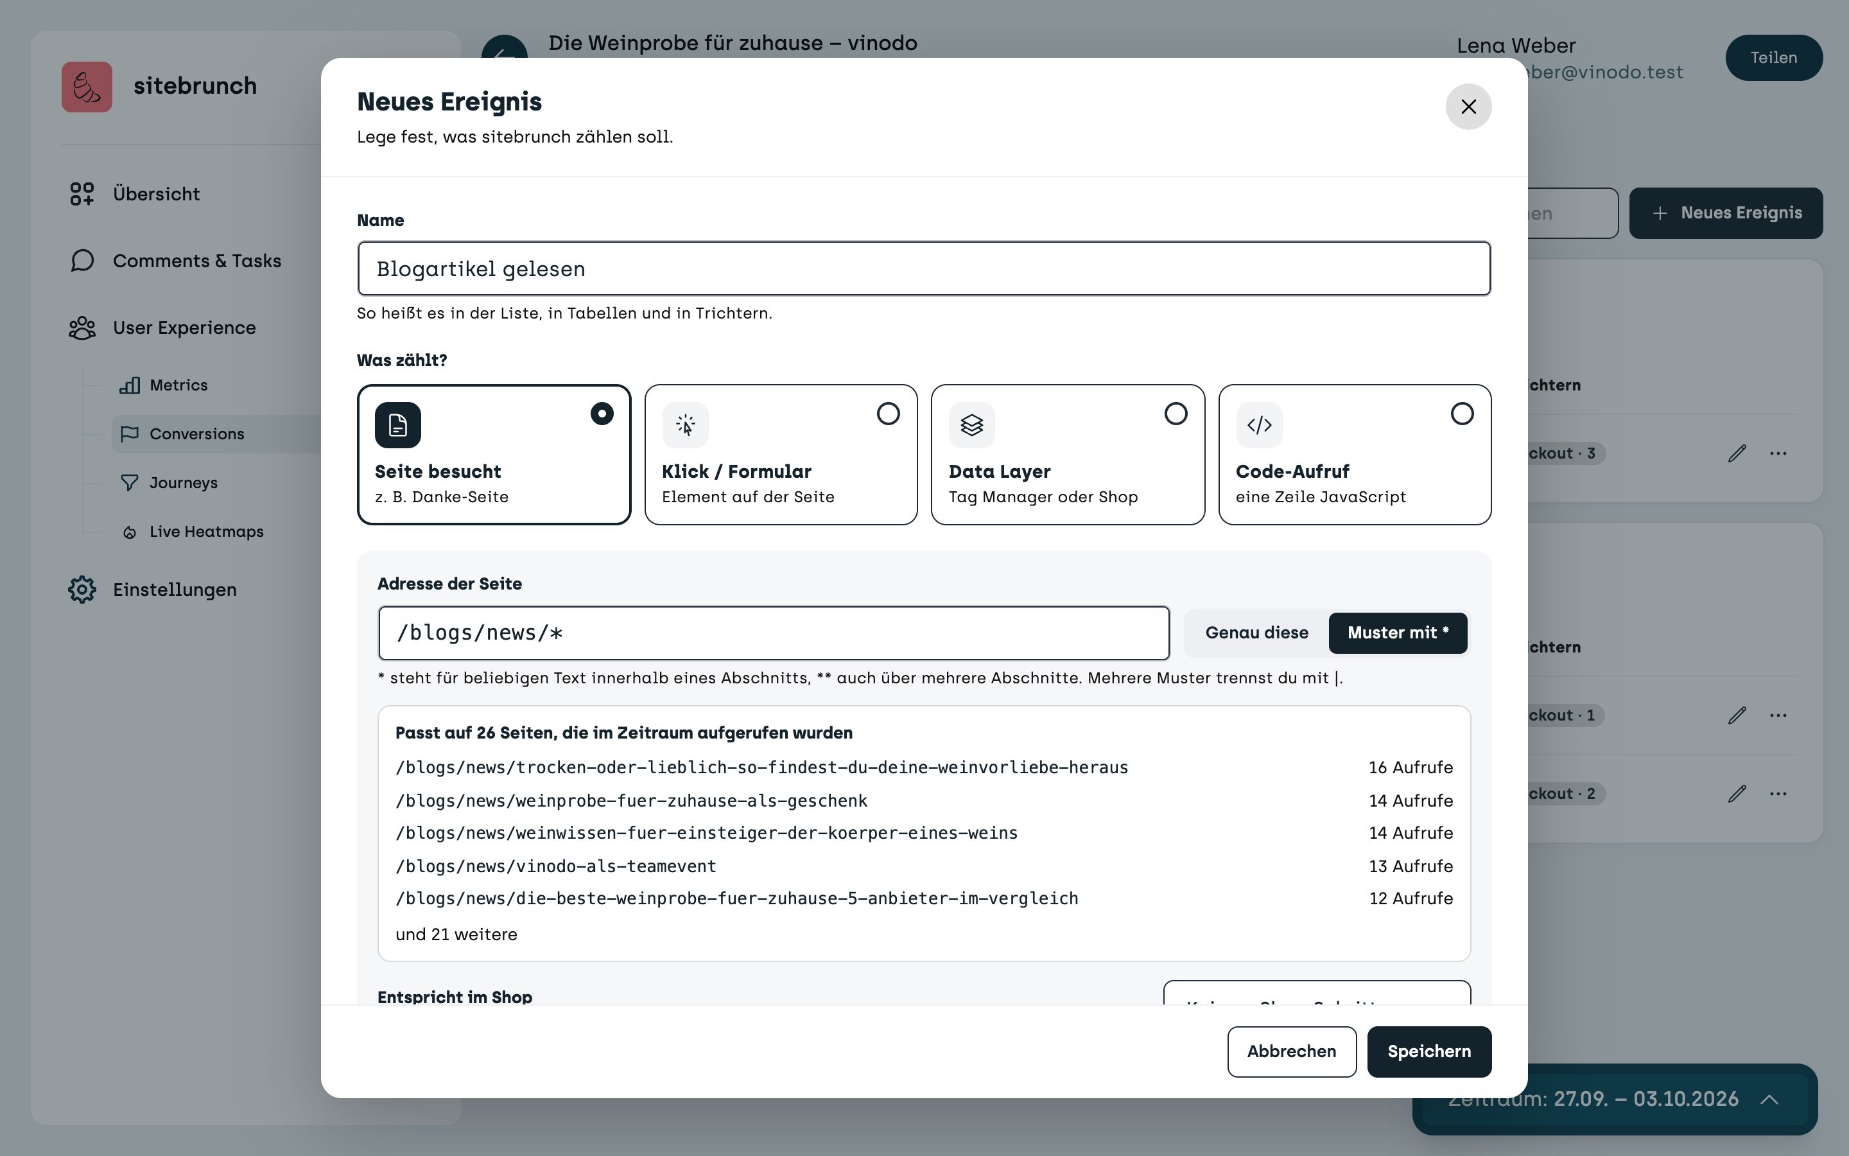Expand the Zeitraum date range chevron
The height and width of the screenshot is (1156, 1849).
[x=1769, y=1099]
